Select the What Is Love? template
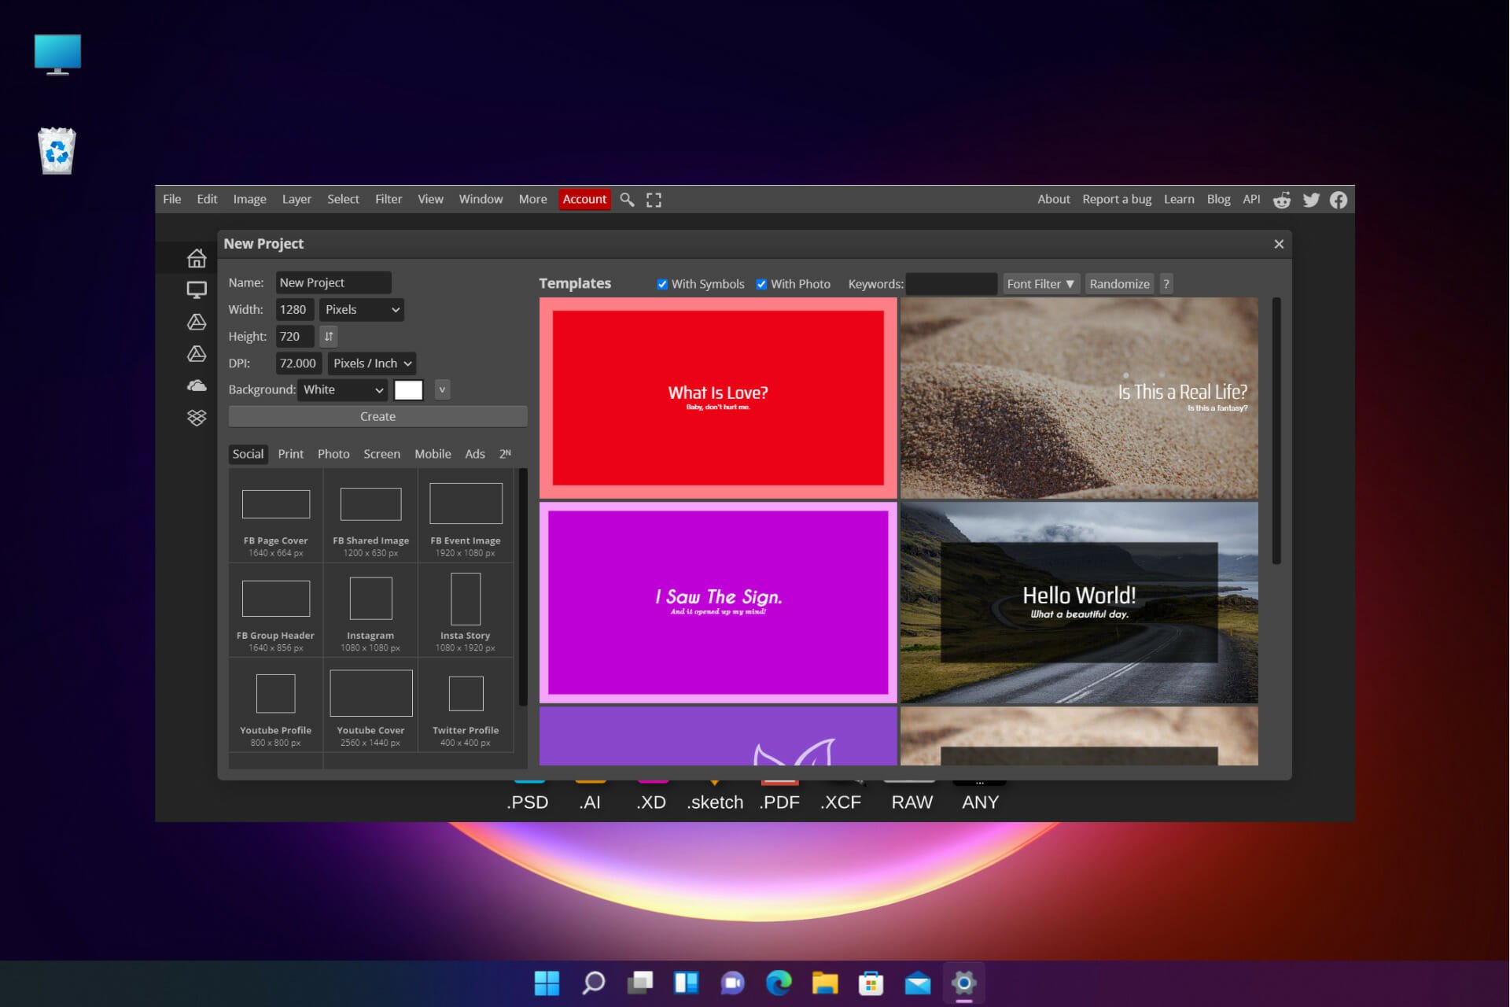The image size is (1510, 1007). [718, 398]
